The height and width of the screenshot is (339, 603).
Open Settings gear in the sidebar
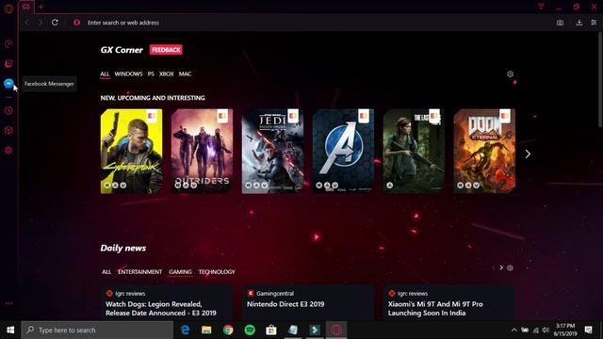[8, 151]
